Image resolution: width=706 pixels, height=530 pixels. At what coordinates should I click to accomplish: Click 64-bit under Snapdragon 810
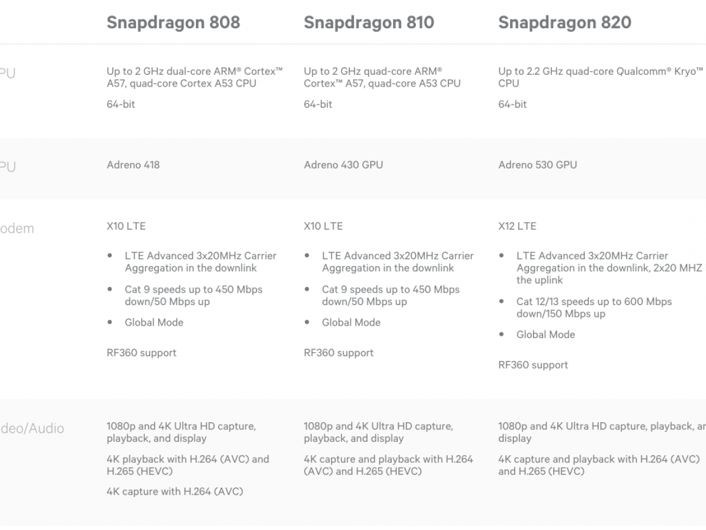click(x=318, y=104)
